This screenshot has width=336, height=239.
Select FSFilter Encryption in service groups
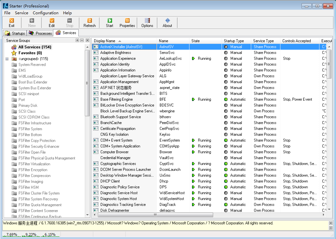pos(33,170)
